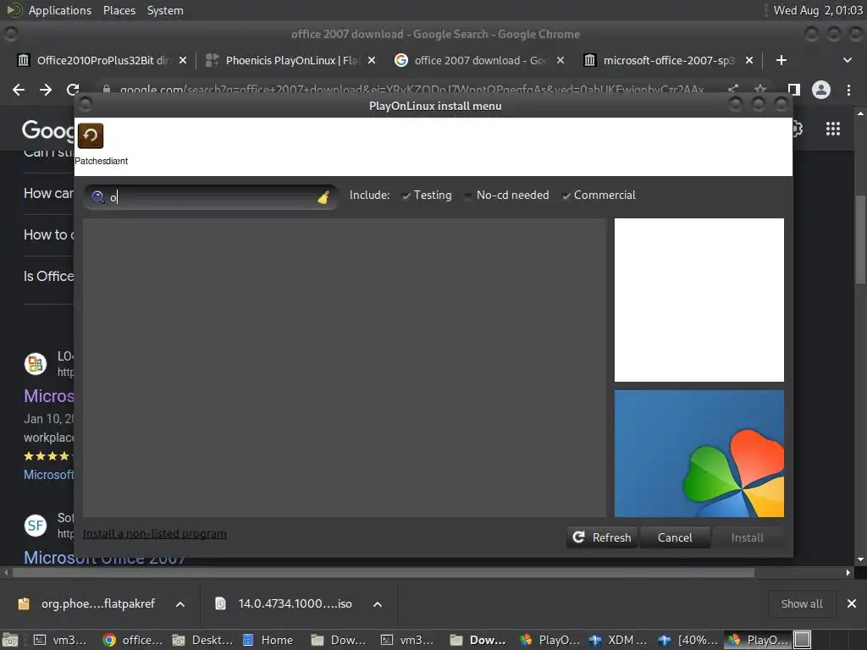Open Chrome three-dot menu
867x650 pixels.
pyautogui.click(x=848, y=90)
